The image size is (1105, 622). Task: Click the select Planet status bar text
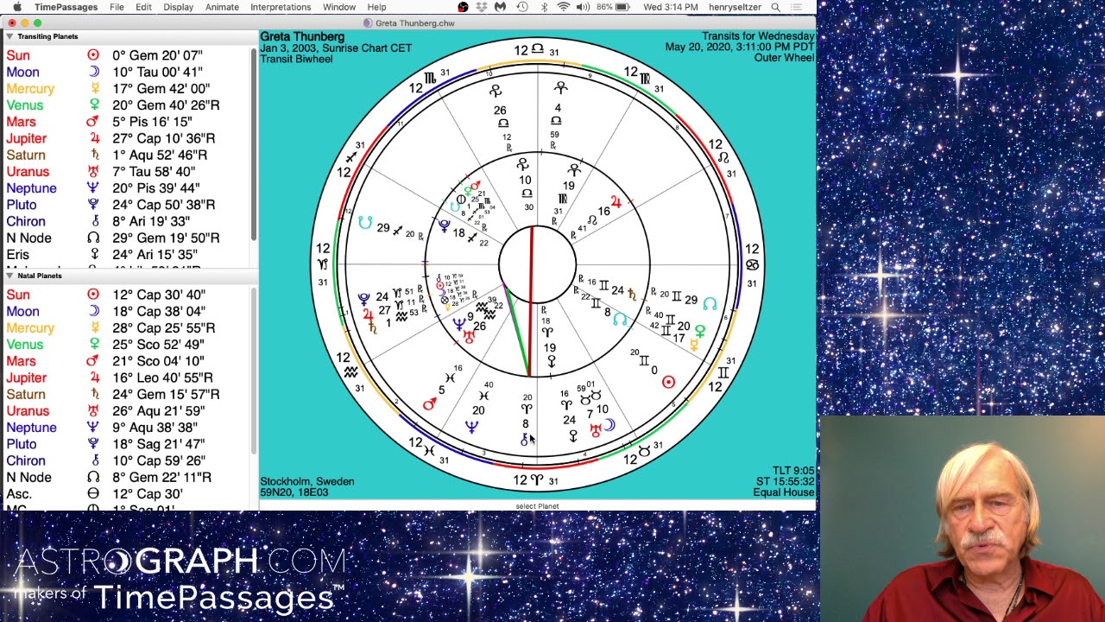pyautogui.click(x=537, y=506)
